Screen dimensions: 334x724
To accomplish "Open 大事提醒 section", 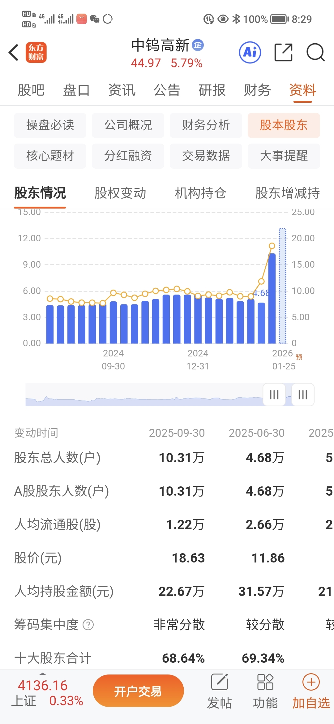I will point(284,156).
